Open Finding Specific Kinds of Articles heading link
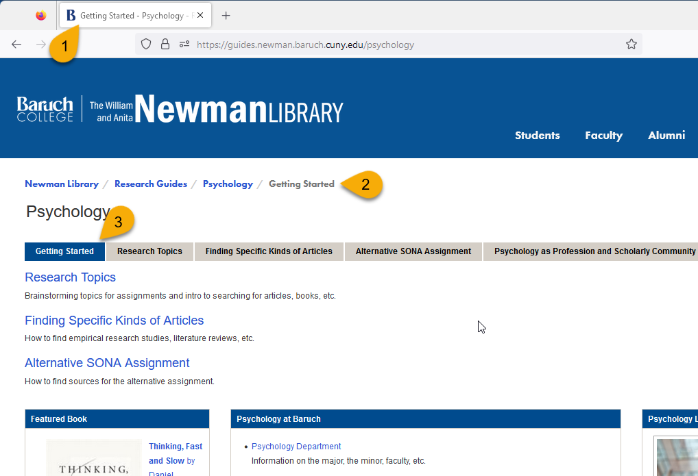698x476 pixels. click(x=115, y=321)
